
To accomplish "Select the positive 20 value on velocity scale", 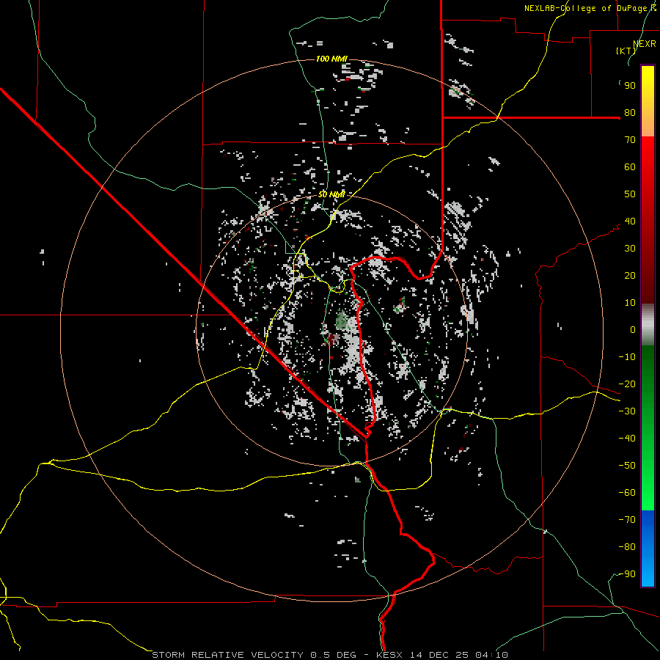I will (630, 276).
